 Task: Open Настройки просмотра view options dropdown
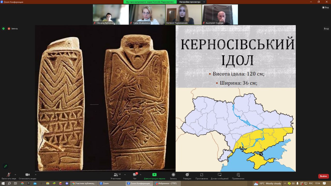192,2
